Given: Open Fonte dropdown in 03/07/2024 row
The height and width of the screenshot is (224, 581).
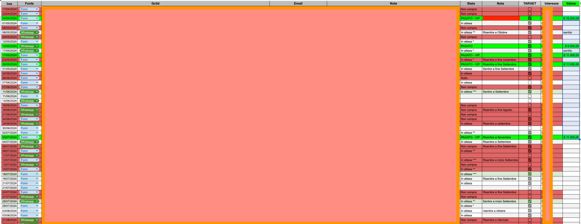Looking at the screenshot, I should pyautogui.click(x=37, y=137).
